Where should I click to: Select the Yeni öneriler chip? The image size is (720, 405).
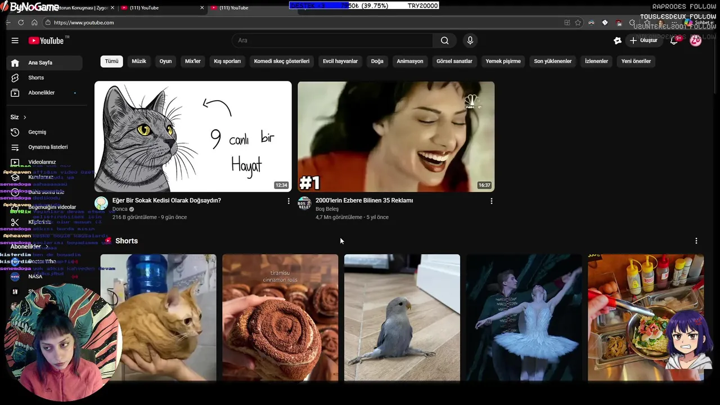[636, 61]
